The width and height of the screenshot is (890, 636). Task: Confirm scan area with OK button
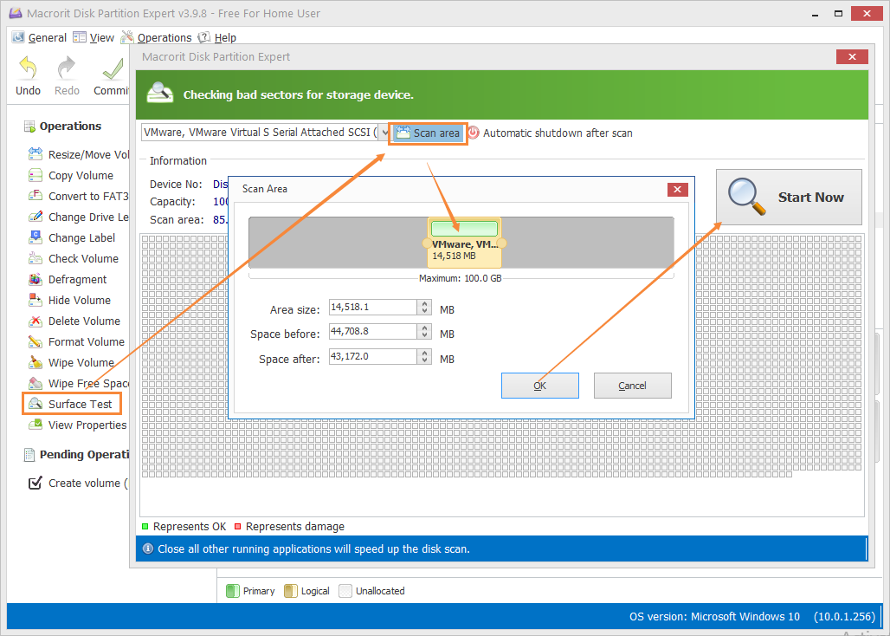point(539,386)
